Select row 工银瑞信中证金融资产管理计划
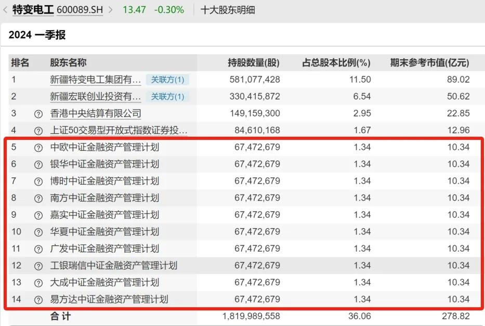 tap(244, 266)
